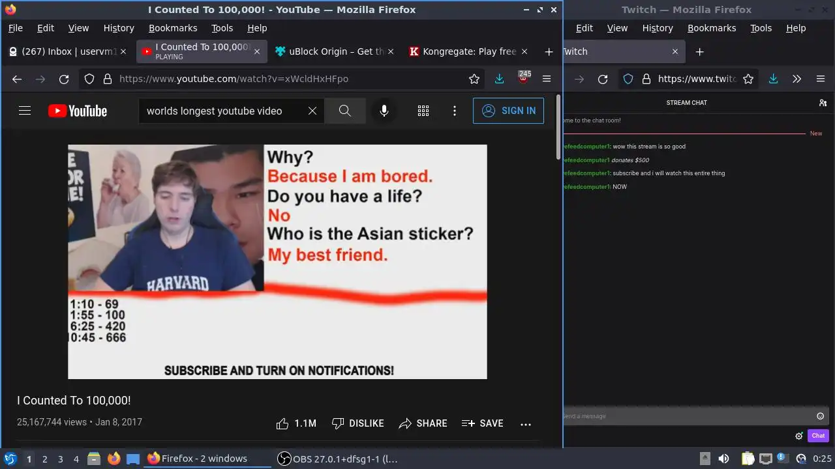Click the SHARE button

(x=423, y=423)
